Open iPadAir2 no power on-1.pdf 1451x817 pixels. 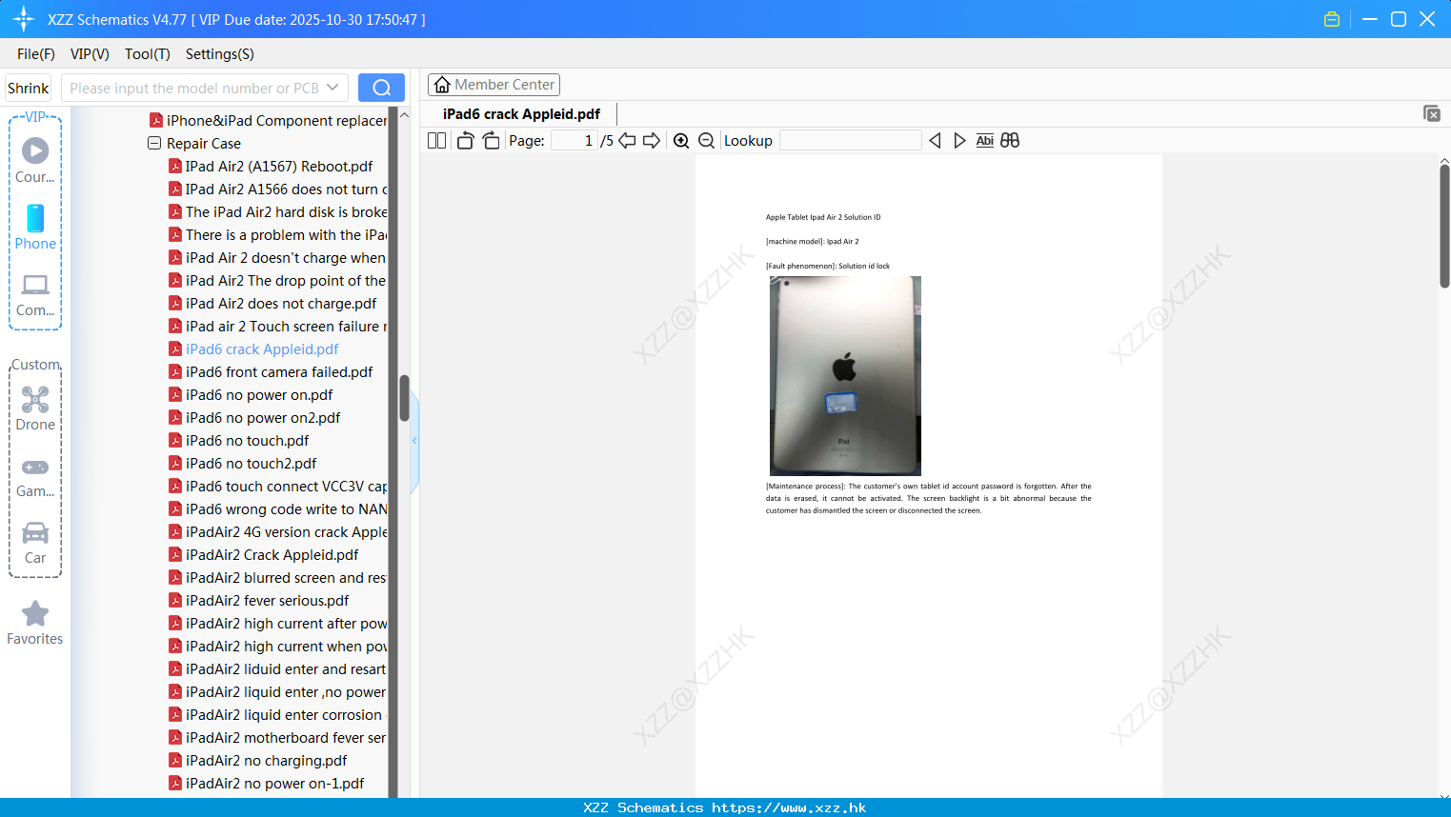[x=267, y=784]
